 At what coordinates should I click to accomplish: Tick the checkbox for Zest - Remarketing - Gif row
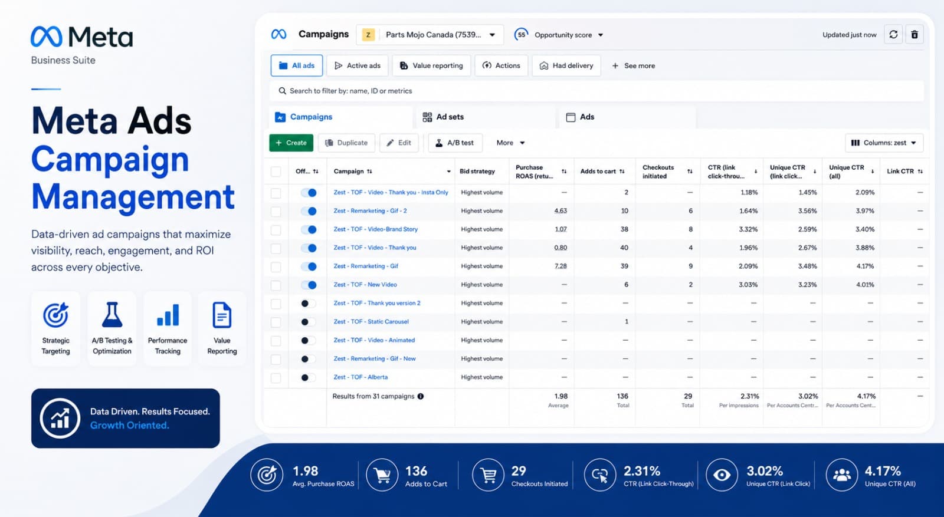[276, 266]
